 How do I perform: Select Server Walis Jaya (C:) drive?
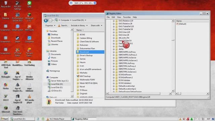58,81
